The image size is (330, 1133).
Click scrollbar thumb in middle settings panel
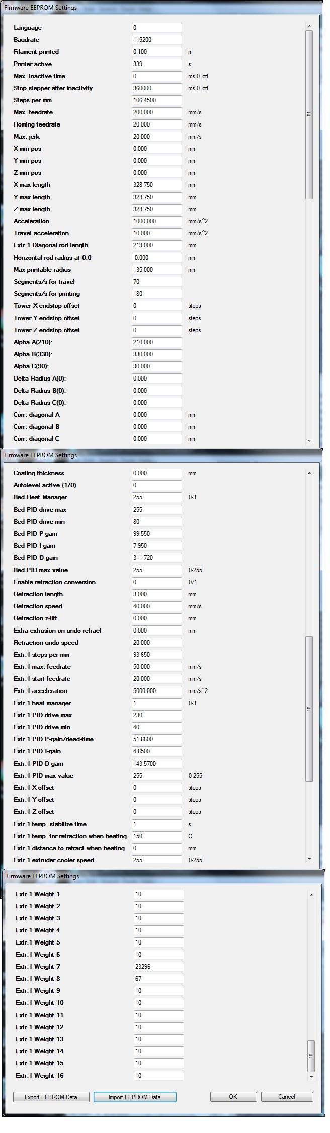309,708
